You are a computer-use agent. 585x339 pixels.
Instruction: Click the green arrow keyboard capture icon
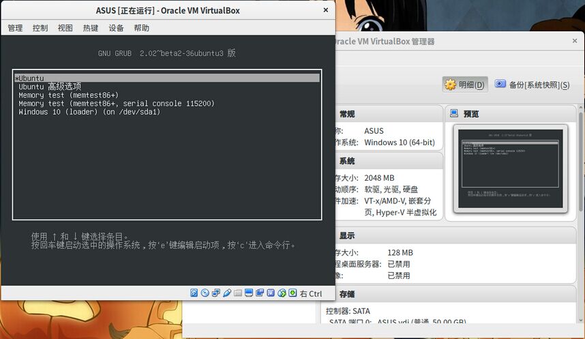(x=293, y=293)
